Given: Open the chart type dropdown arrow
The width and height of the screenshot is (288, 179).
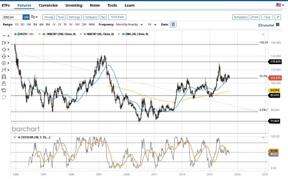Looking at the screenshot, I should click(x=36, y=17).
